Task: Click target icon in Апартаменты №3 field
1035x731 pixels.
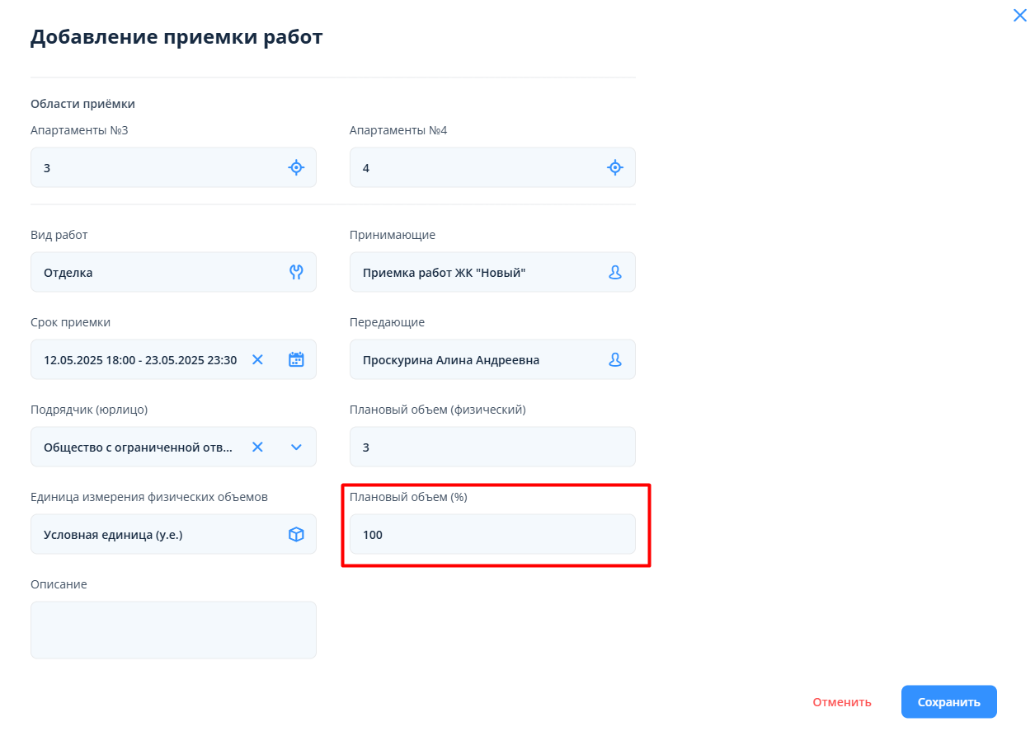Action: tap(296, 168)
